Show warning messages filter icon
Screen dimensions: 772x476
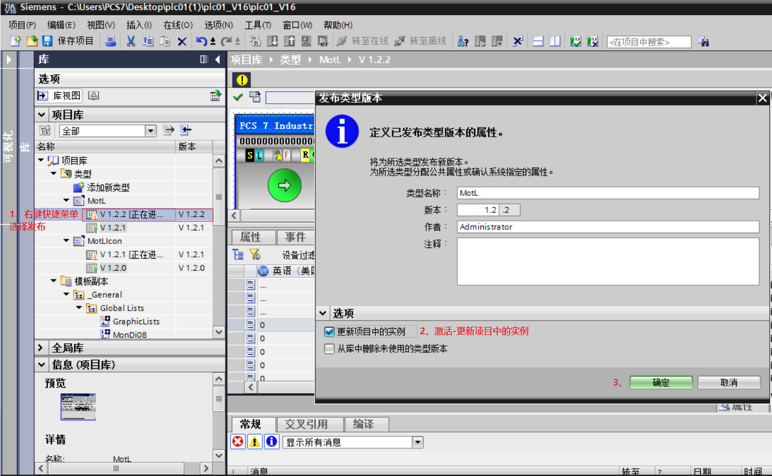click(255, 442)
